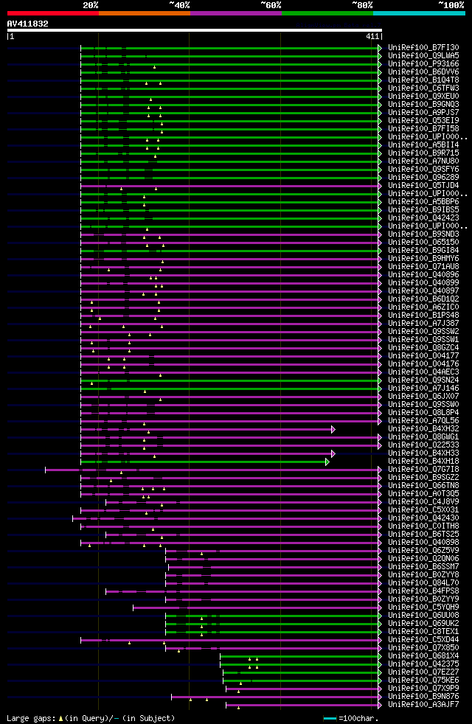Open hit UniRef100_A7J387

click(x=423, y=324)
